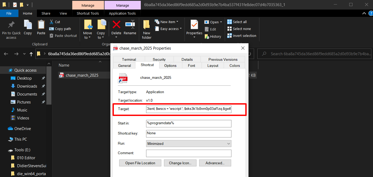Click Select none in ribbon

click(x=239, y=29)
